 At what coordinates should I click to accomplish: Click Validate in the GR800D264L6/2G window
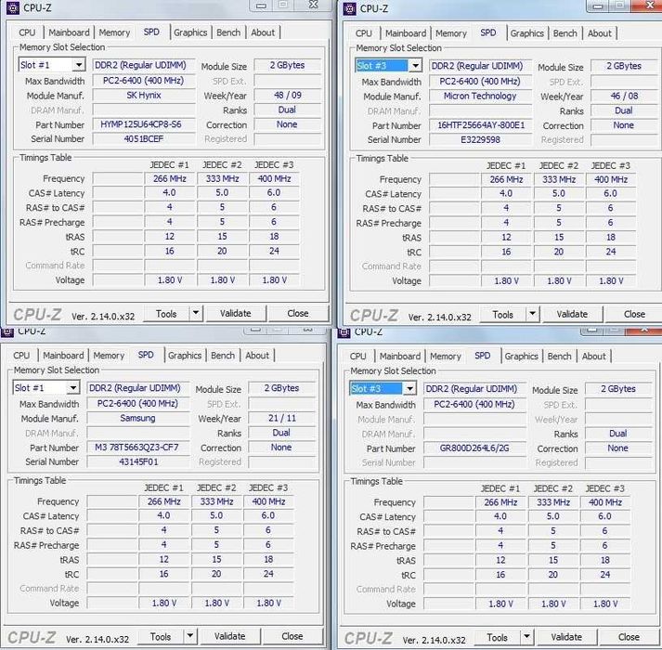tap(566, 637)
